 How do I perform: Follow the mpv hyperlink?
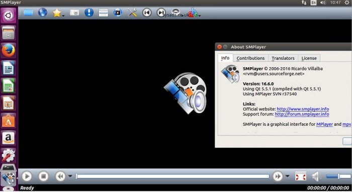[x=346, y=124]
